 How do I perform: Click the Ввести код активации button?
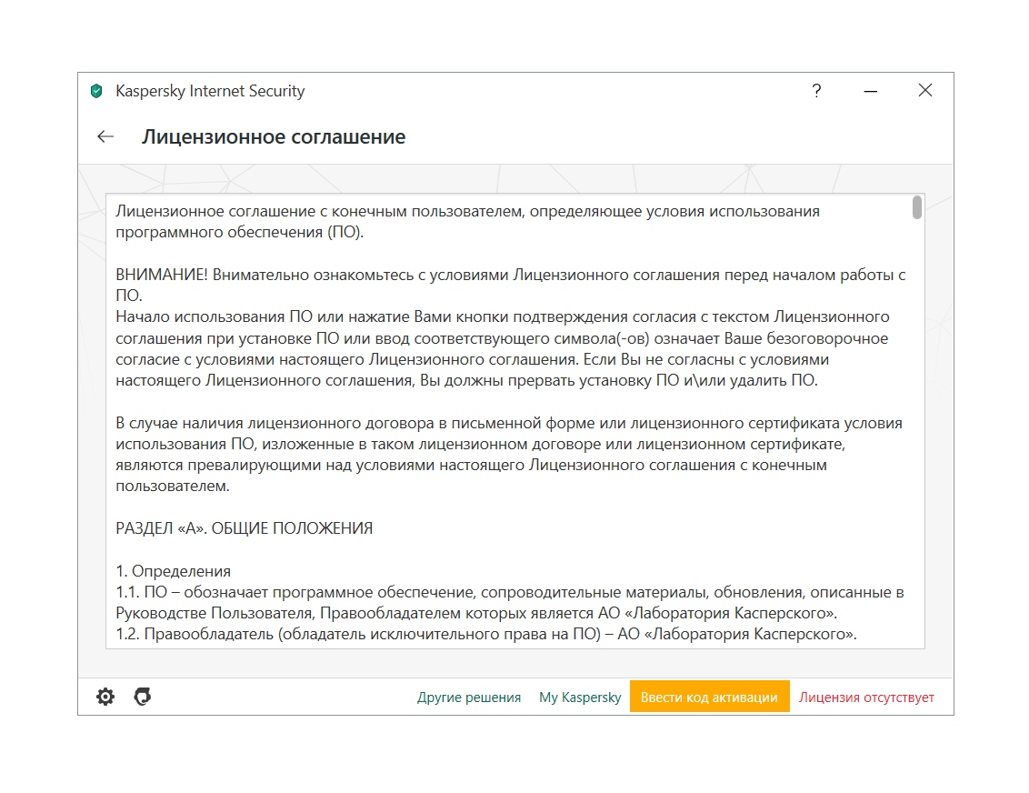pyautogui.click(x=709, y=697)
